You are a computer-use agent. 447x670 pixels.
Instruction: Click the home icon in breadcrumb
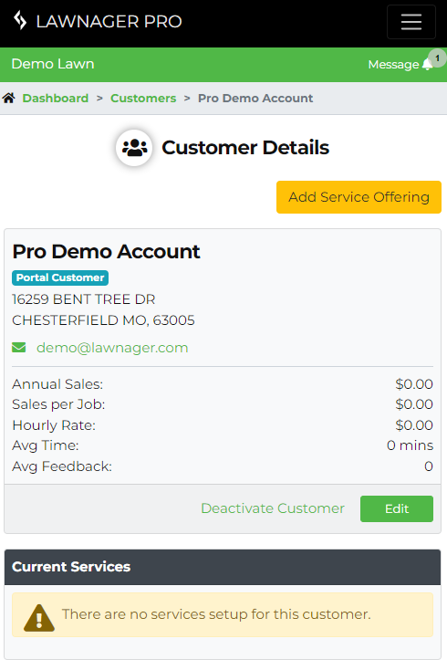[x=8, y=98]
